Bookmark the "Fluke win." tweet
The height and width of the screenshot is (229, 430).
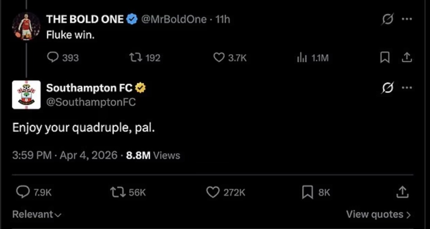pos(385,58)
